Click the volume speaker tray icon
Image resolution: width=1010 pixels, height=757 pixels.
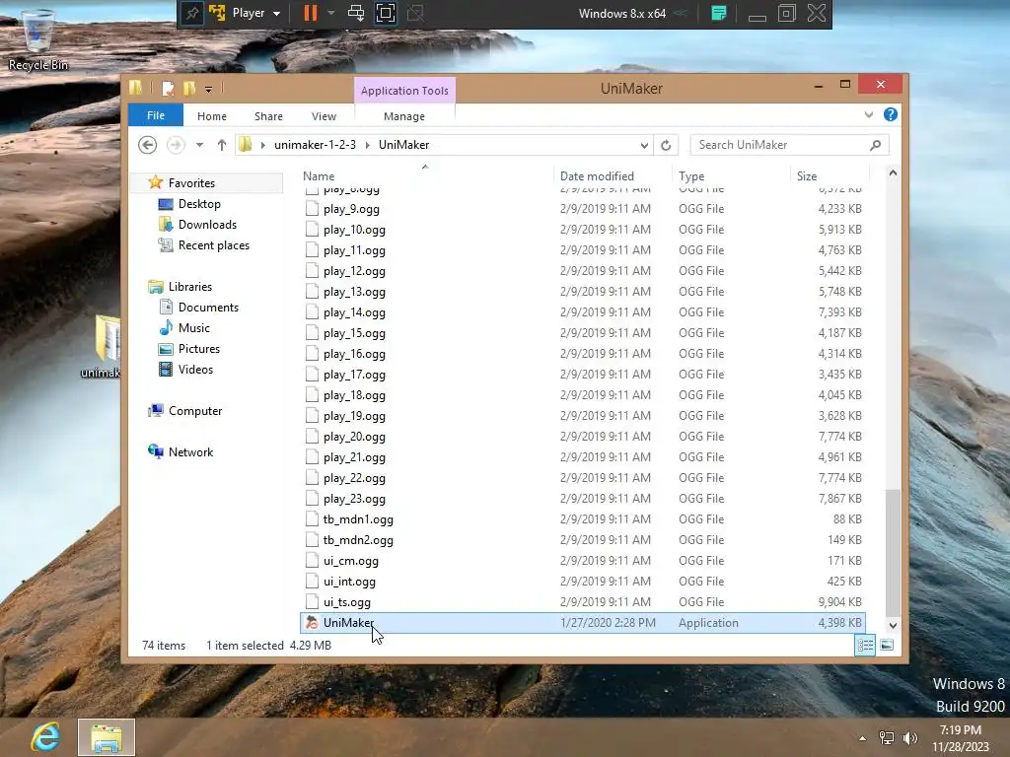click(x=909, y=738)
